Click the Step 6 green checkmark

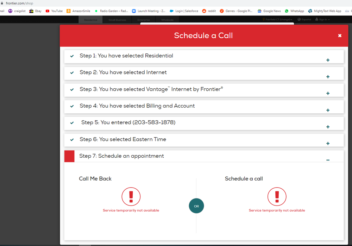tap(72, 140)
